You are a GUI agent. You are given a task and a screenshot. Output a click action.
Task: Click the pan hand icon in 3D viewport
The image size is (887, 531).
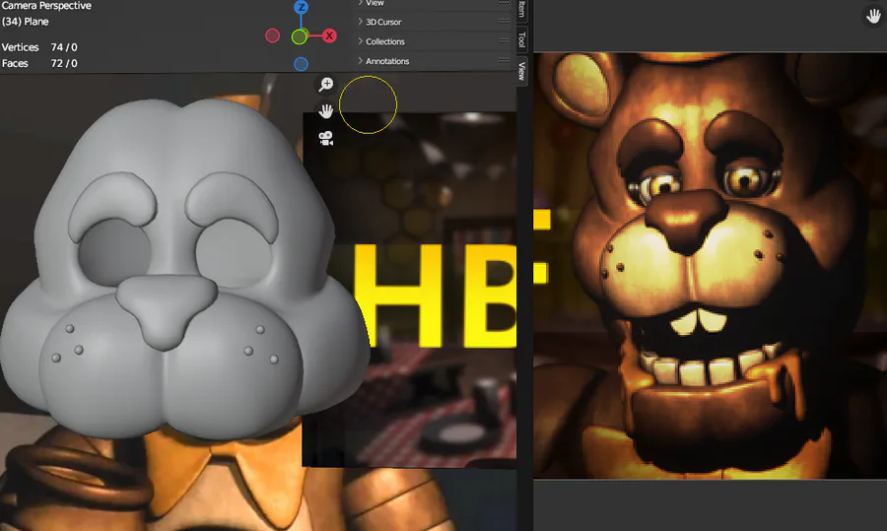click(326, 111)
